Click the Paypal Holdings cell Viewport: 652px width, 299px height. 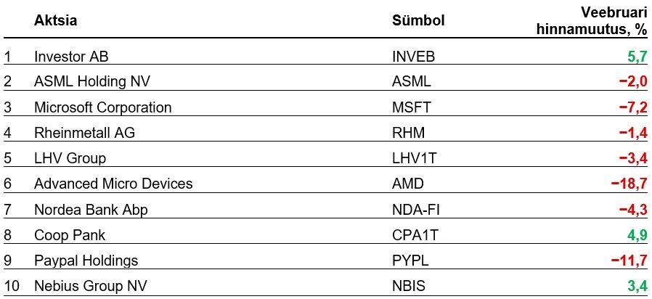(x=86, y=261)
